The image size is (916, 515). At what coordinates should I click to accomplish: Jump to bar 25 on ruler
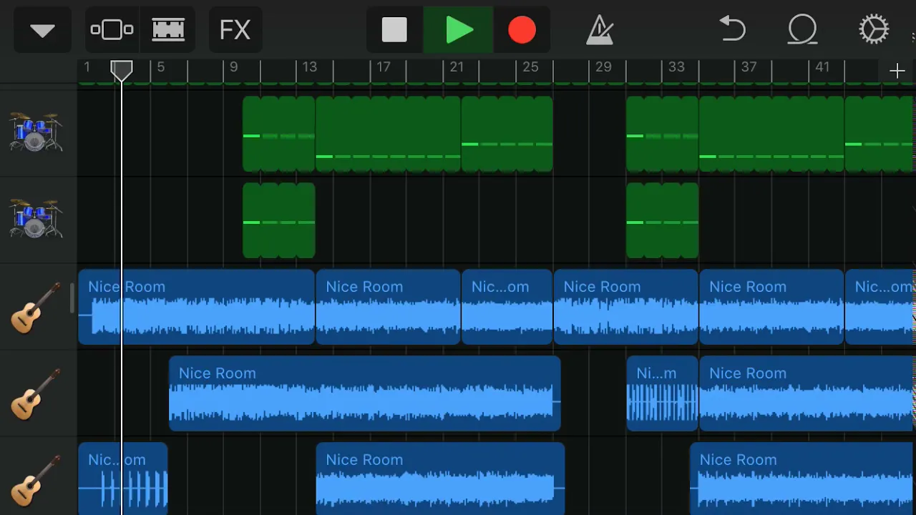click(530, 67)
